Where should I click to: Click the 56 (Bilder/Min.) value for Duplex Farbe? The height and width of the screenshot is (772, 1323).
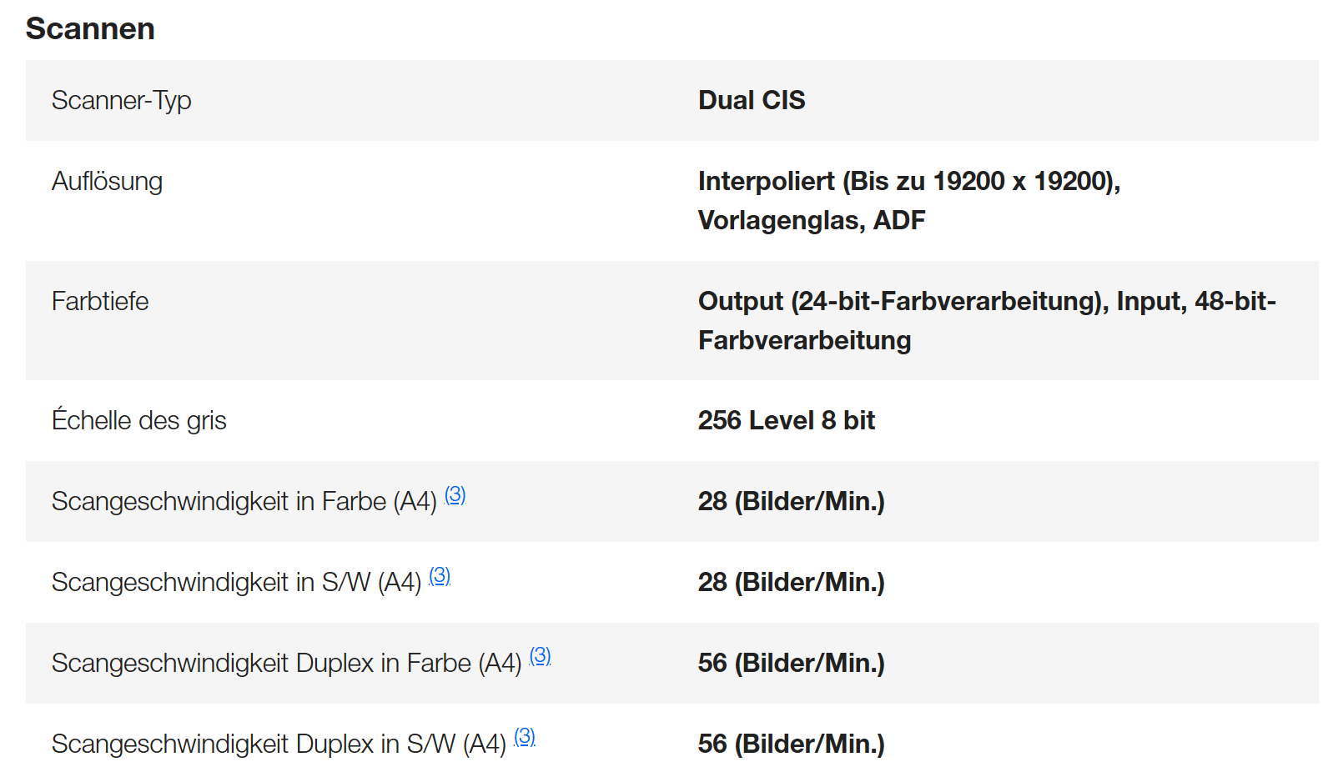792,663
